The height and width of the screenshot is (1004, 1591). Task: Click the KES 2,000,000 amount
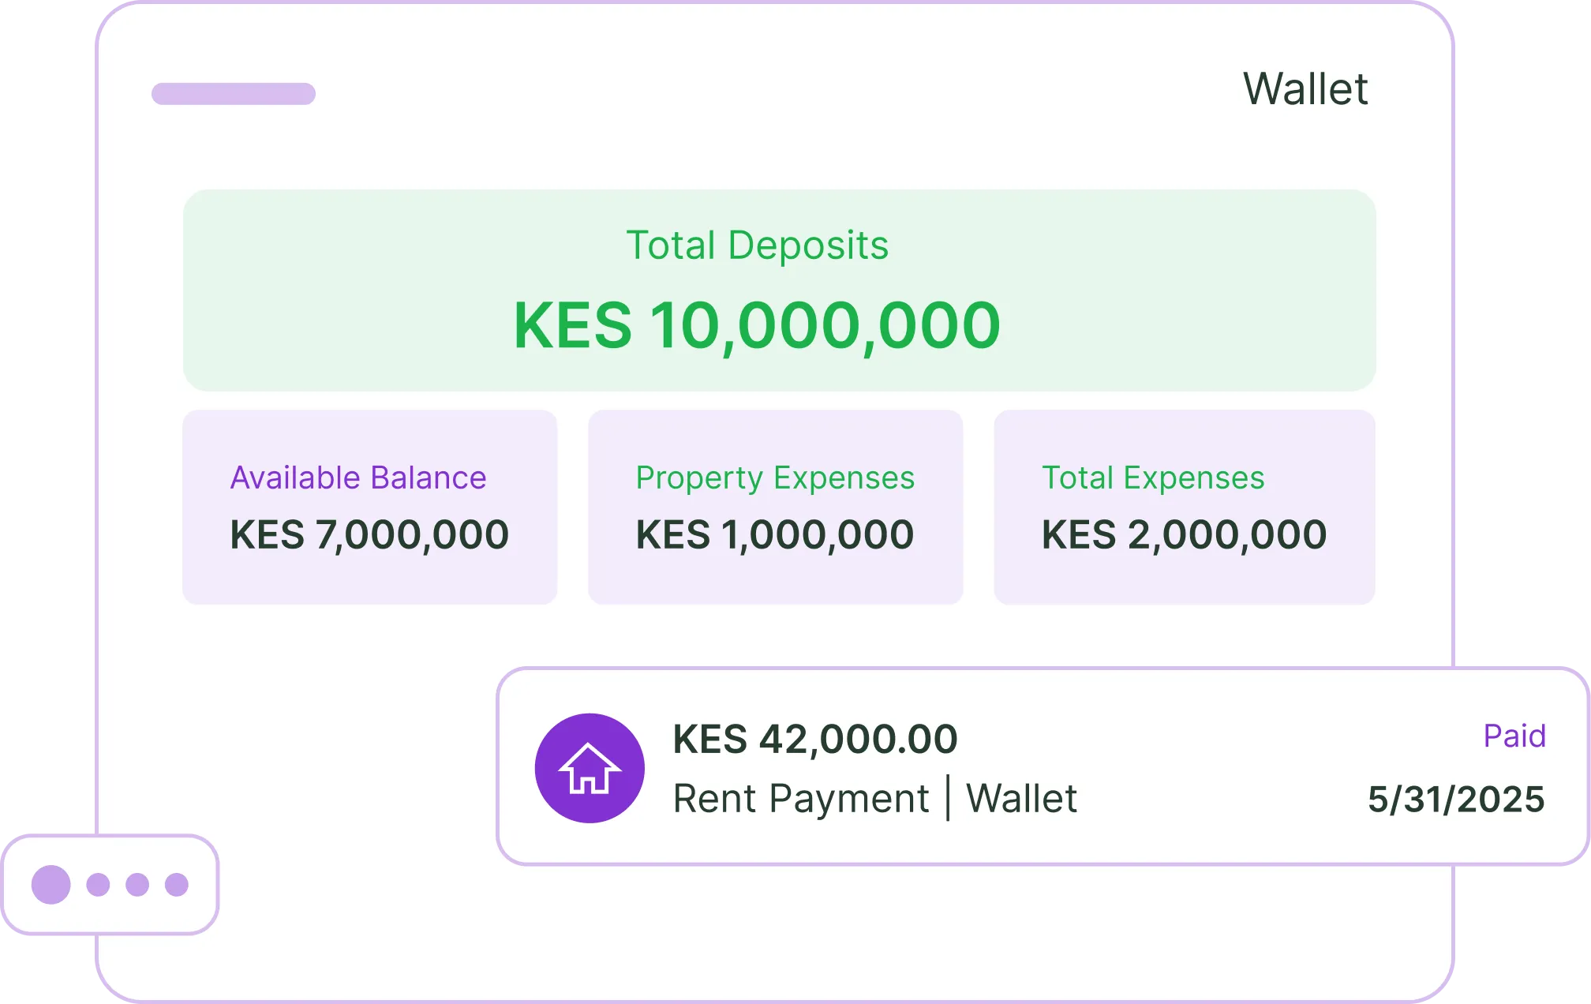point(1184,535)
